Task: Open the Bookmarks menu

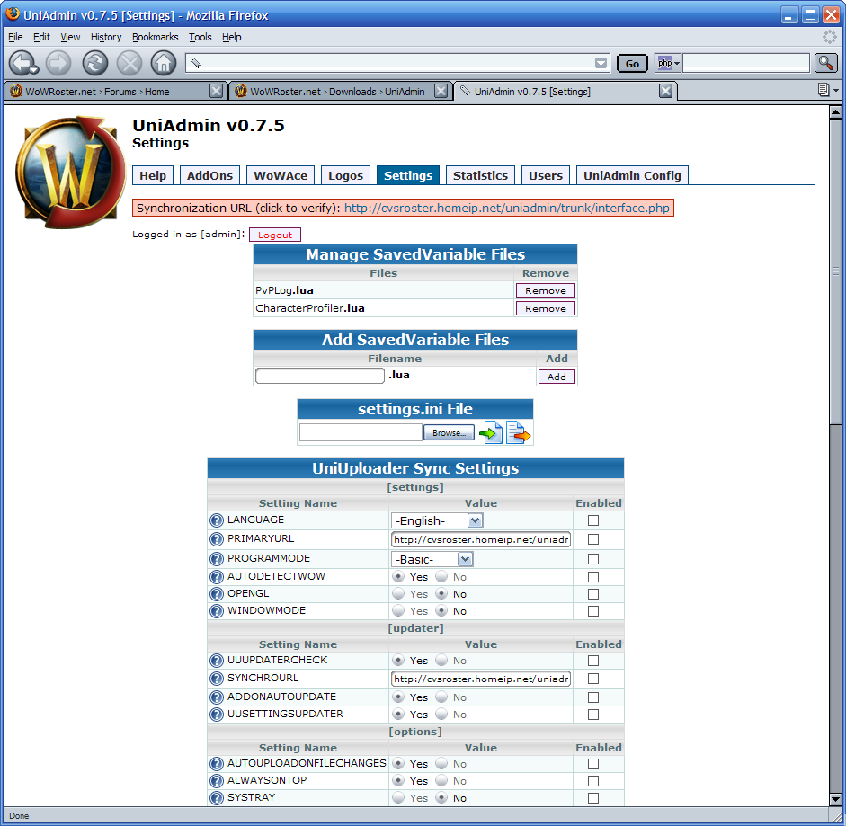Action: tap(155, 37)
